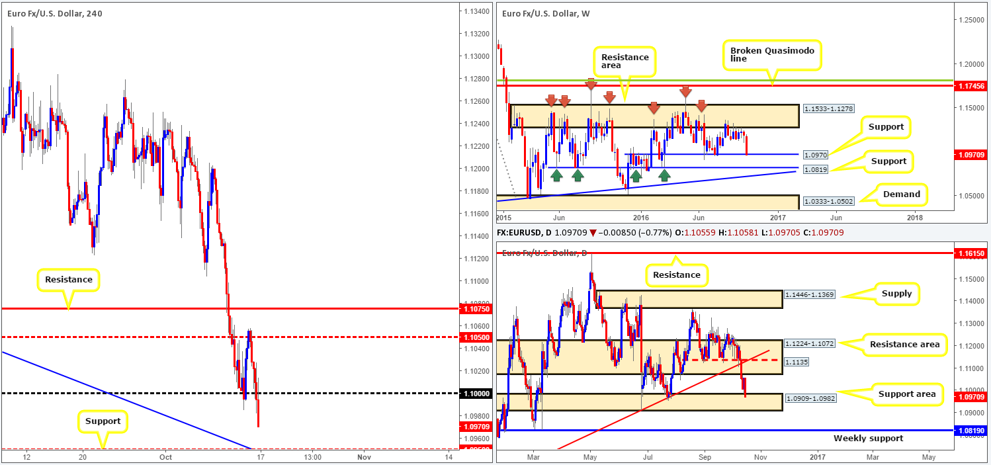Click the red 1.17456 level on the weekly axis

coord(970,85)
